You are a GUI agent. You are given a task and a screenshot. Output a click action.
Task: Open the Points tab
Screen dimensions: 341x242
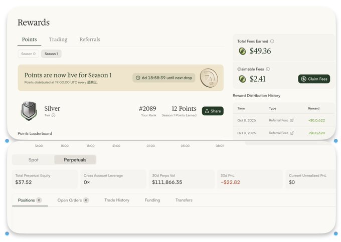point(30,39)
